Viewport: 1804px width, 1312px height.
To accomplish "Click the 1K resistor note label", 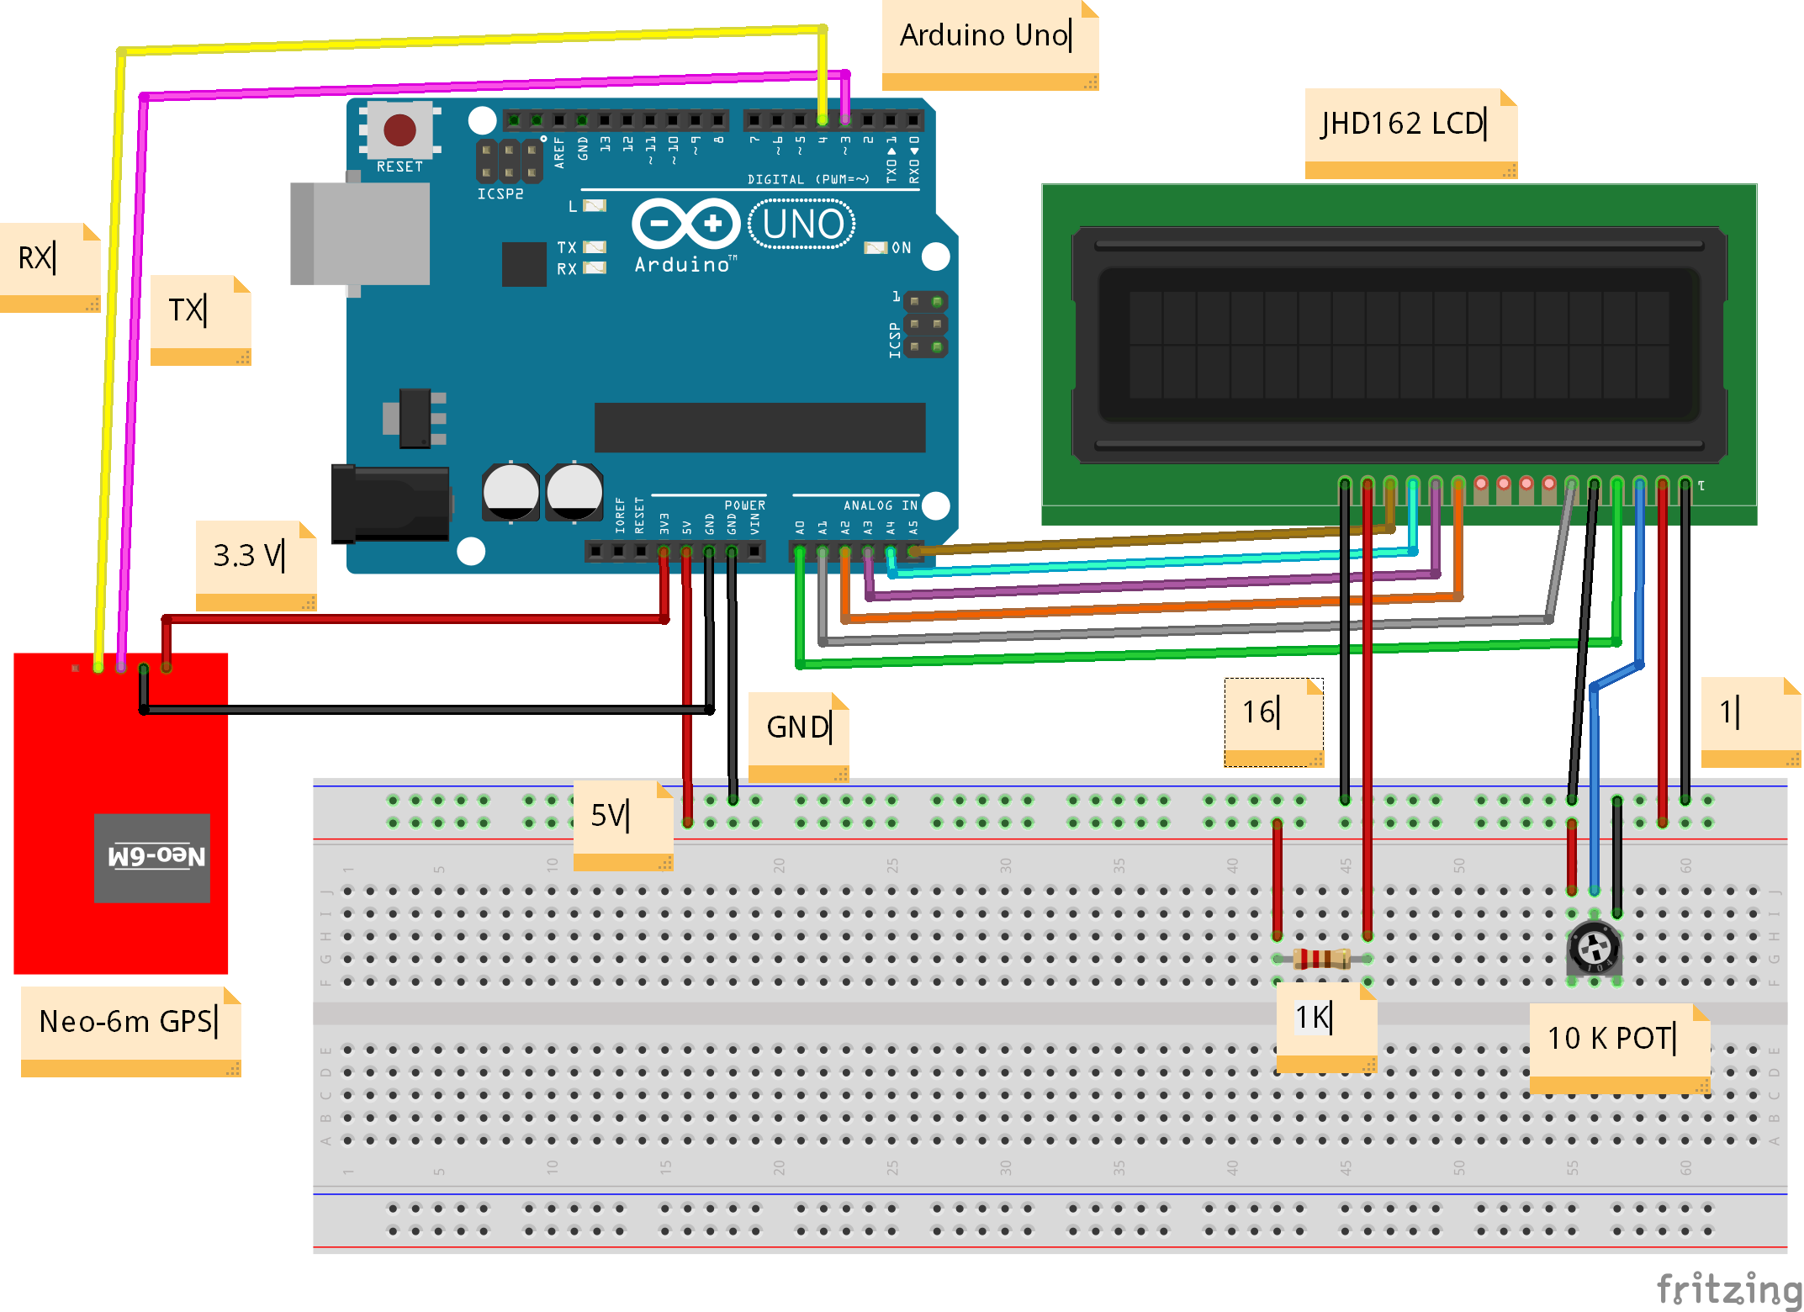I will tap(1325, 1027).
